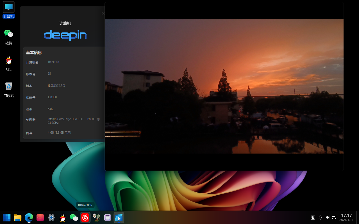Switch to the video player taskbar icon
Screen dimensions: 359x224
tap(119, 218)
